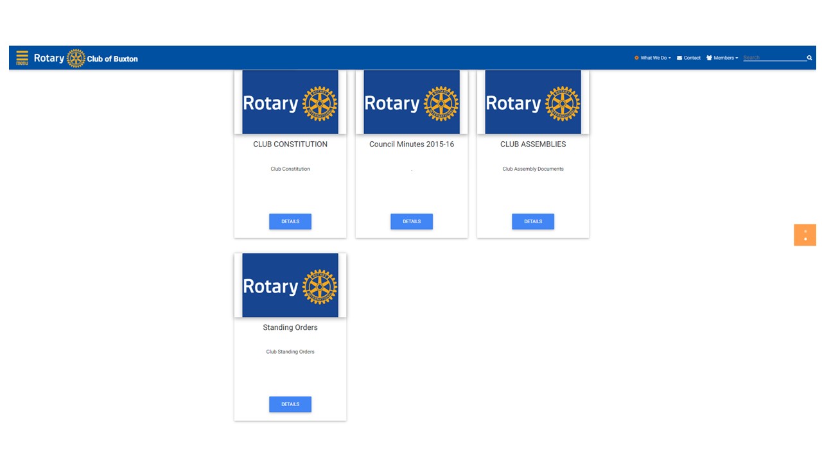Open DETAILS for Club Assemblies

pyautogui.click(x=533, y=221)
